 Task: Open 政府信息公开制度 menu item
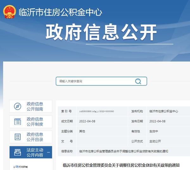31,122
